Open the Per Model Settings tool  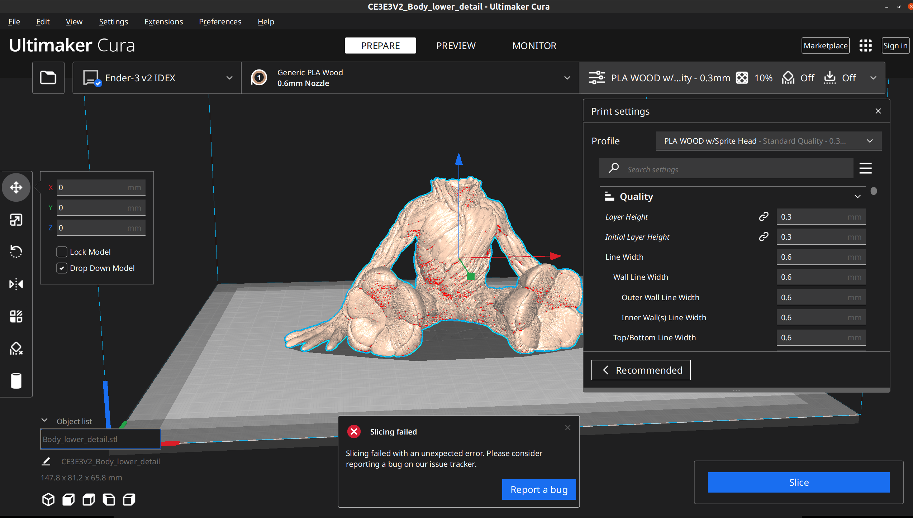coord(16,316)
